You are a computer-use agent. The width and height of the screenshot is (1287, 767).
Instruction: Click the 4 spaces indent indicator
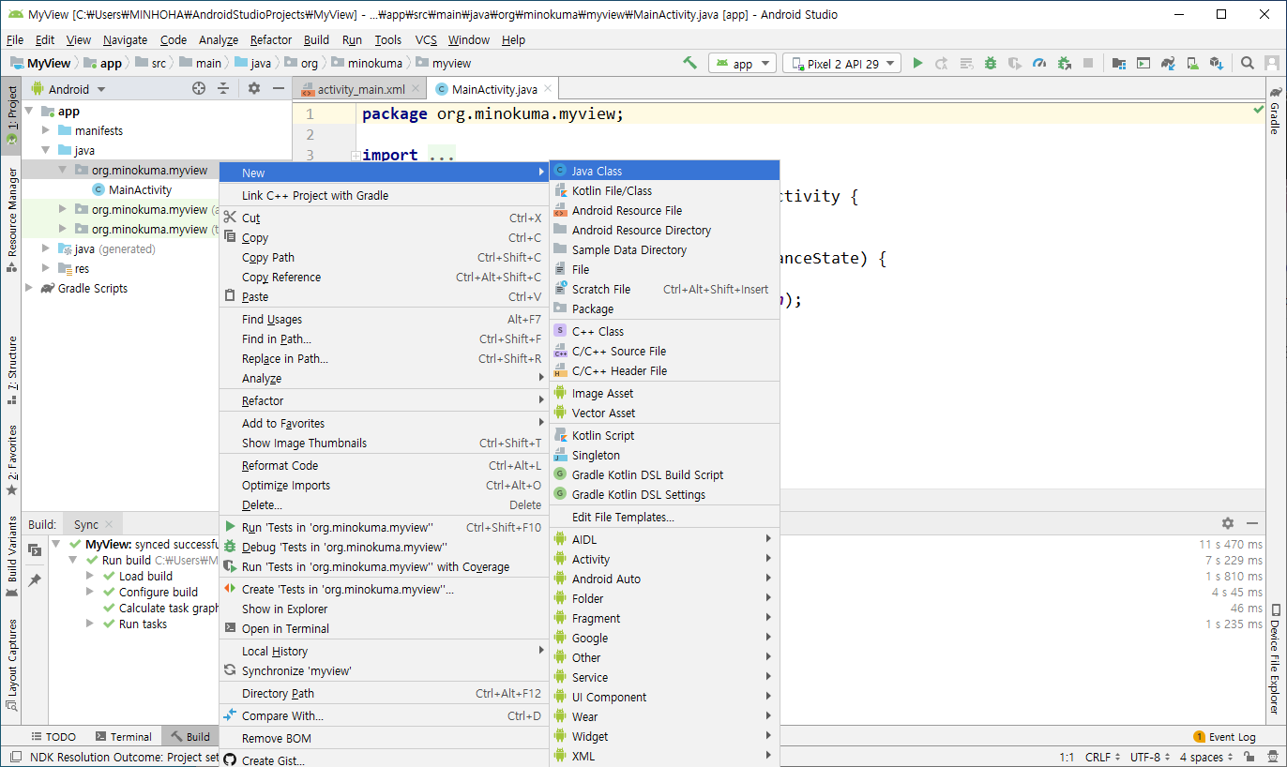pyautogui.click(x=1206, y=758)
